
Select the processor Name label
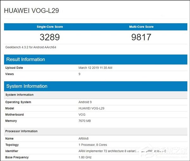point(9,139)
